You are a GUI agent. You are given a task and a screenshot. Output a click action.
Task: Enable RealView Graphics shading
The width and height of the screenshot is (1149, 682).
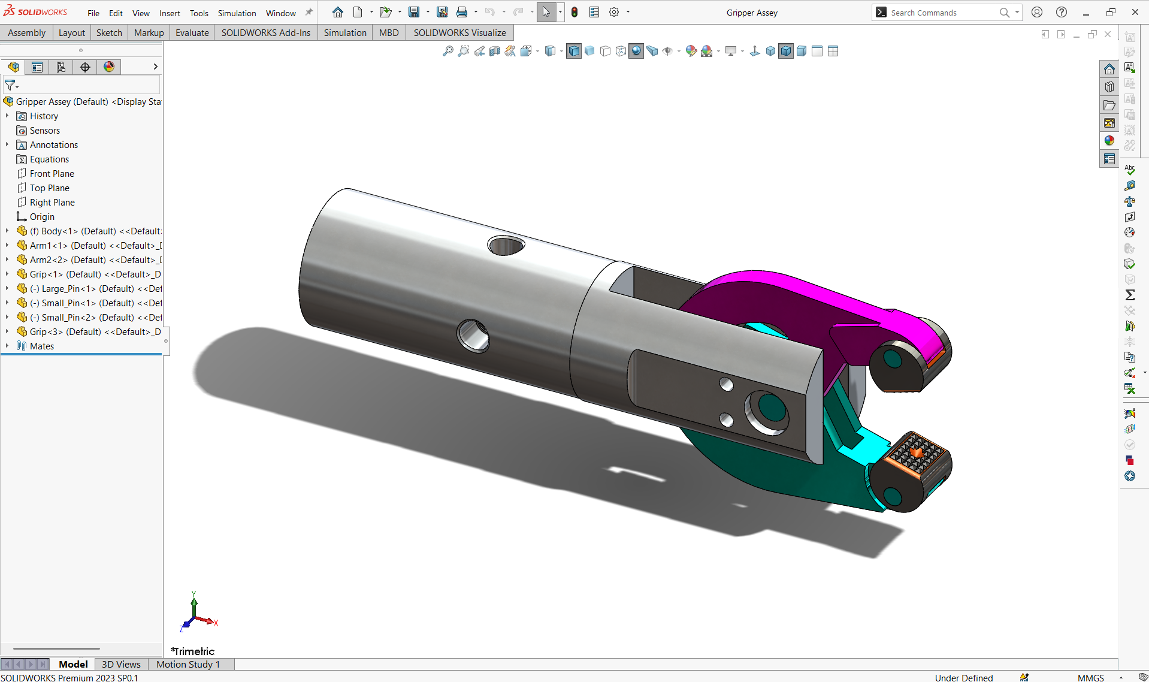pyautogui.click(x=637, y=51)
